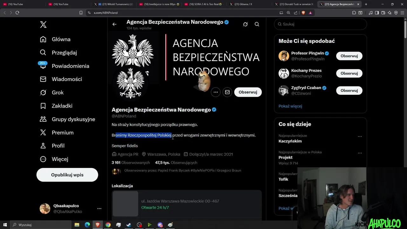Click the Opublikuj wpis button
The width and height of the screenshot is (407, 229).
pyautogui.click(x=67, y=175)
